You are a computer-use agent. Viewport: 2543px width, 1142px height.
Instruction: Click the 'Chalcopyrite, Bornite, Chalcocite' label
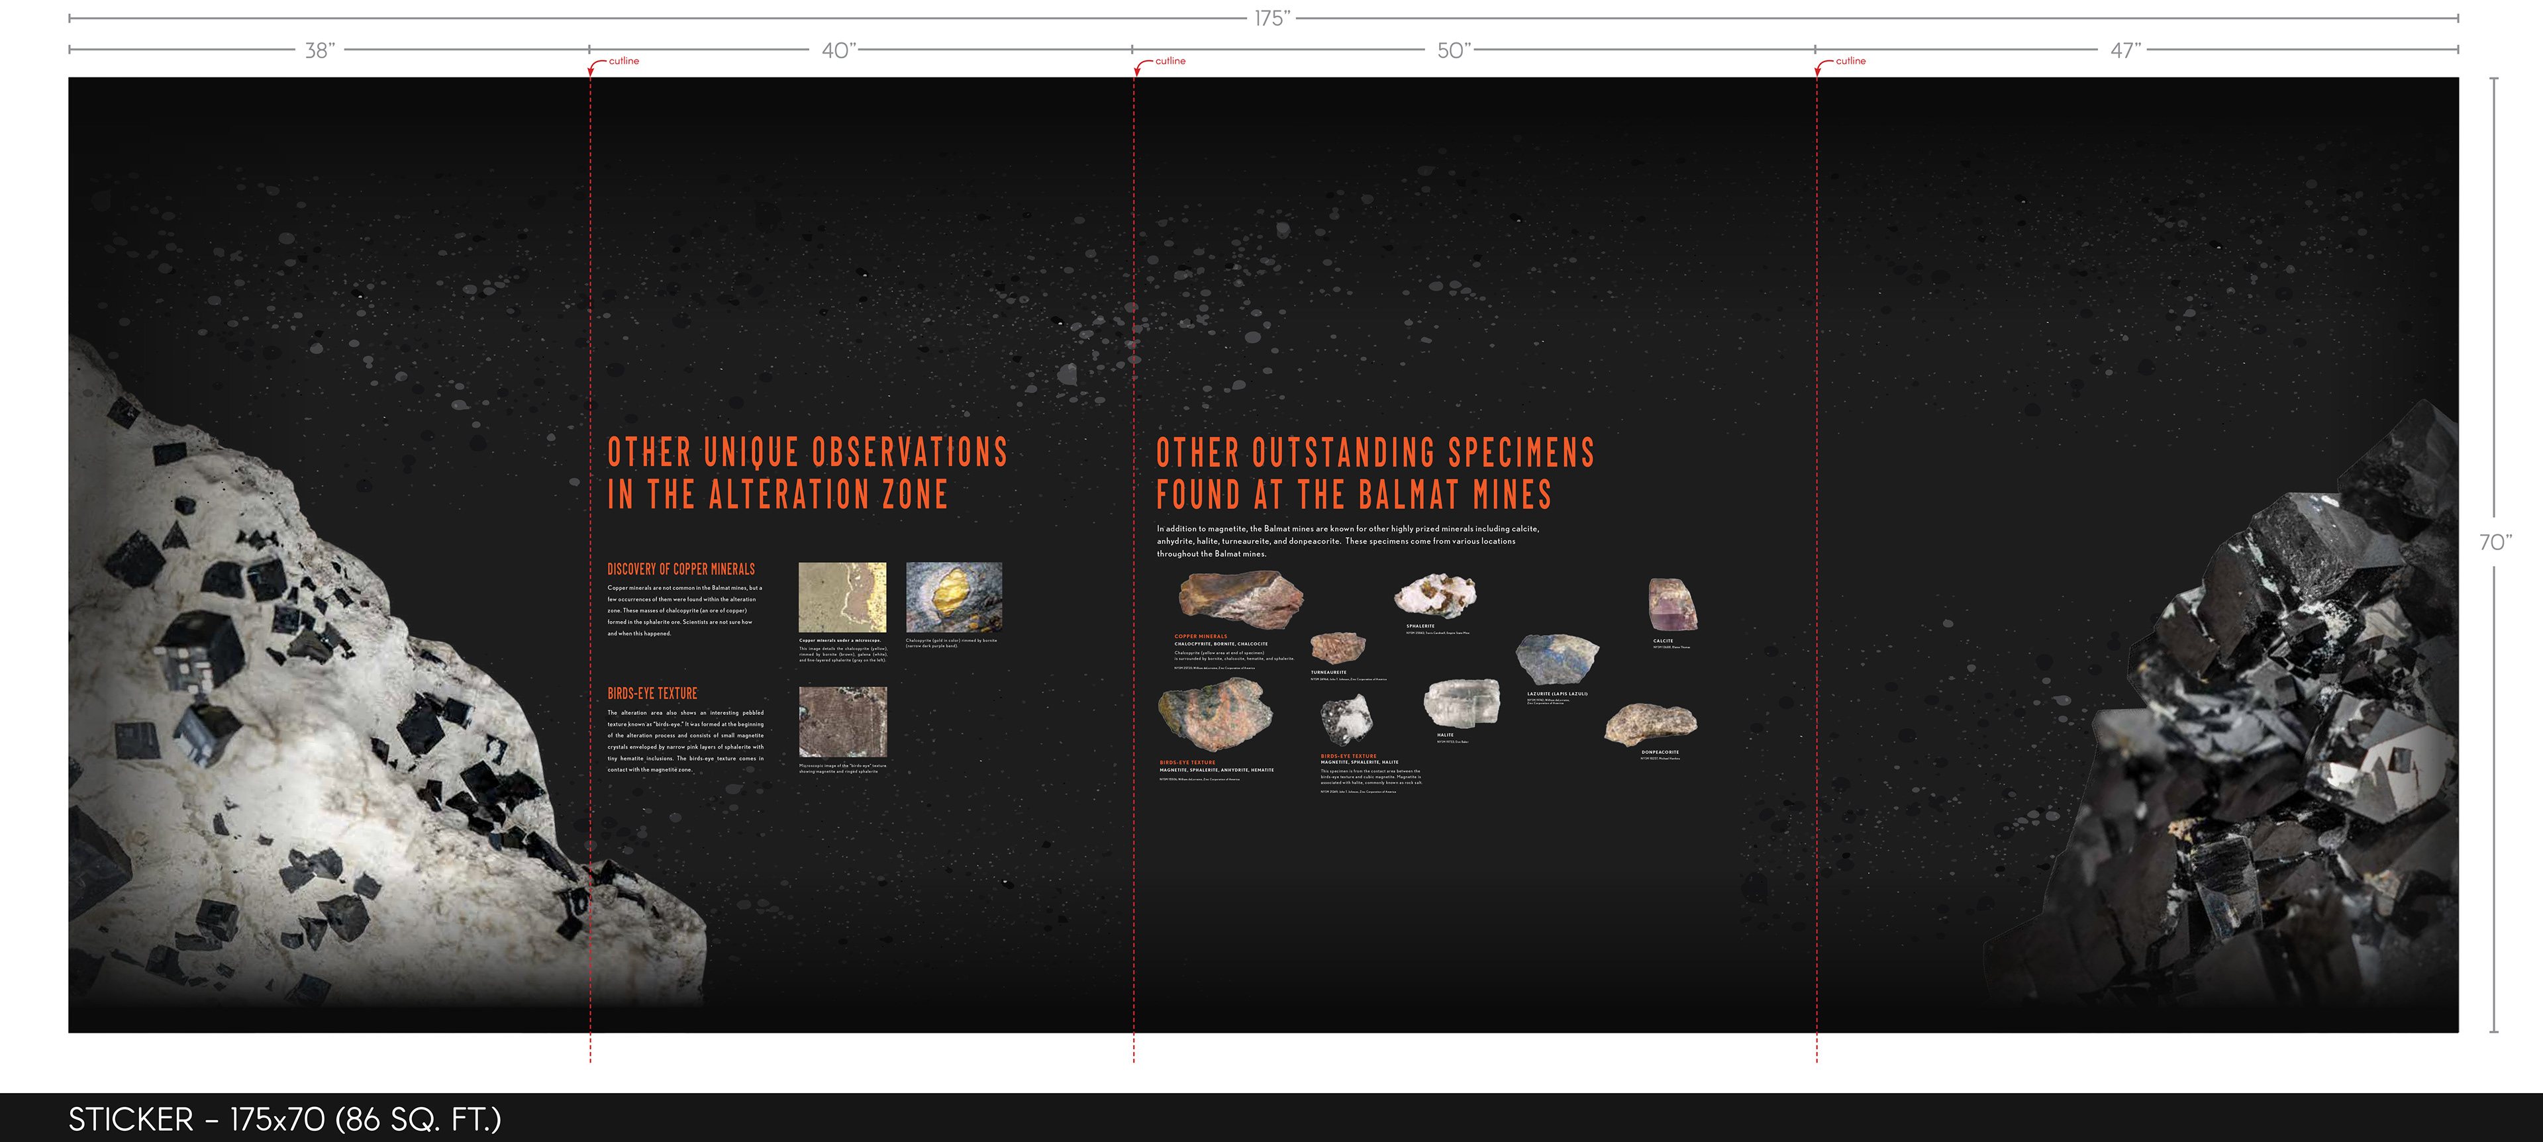point(1220,643)
